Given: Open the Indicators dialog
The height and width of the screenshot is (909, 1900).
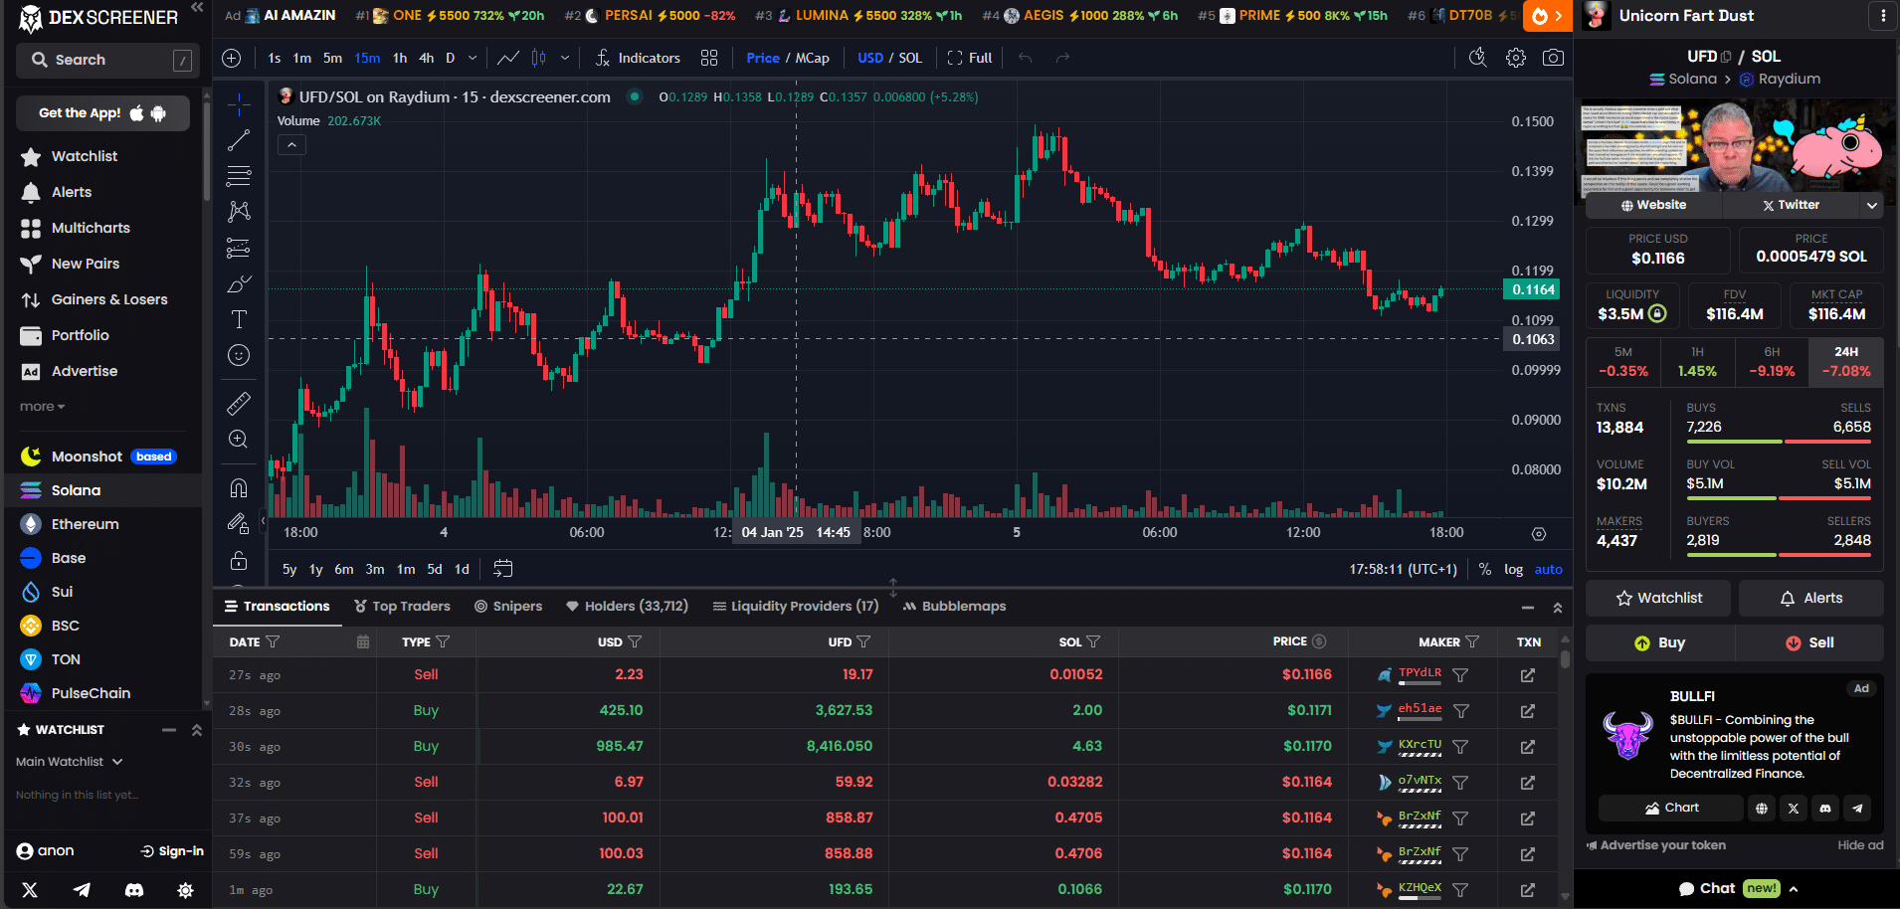Looking at the screenshot, I should point(638,58).
